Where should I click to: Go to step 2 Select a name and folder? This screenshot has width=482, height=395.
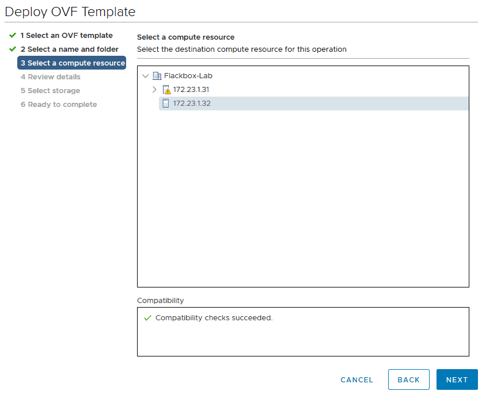[x=70, y=49]
